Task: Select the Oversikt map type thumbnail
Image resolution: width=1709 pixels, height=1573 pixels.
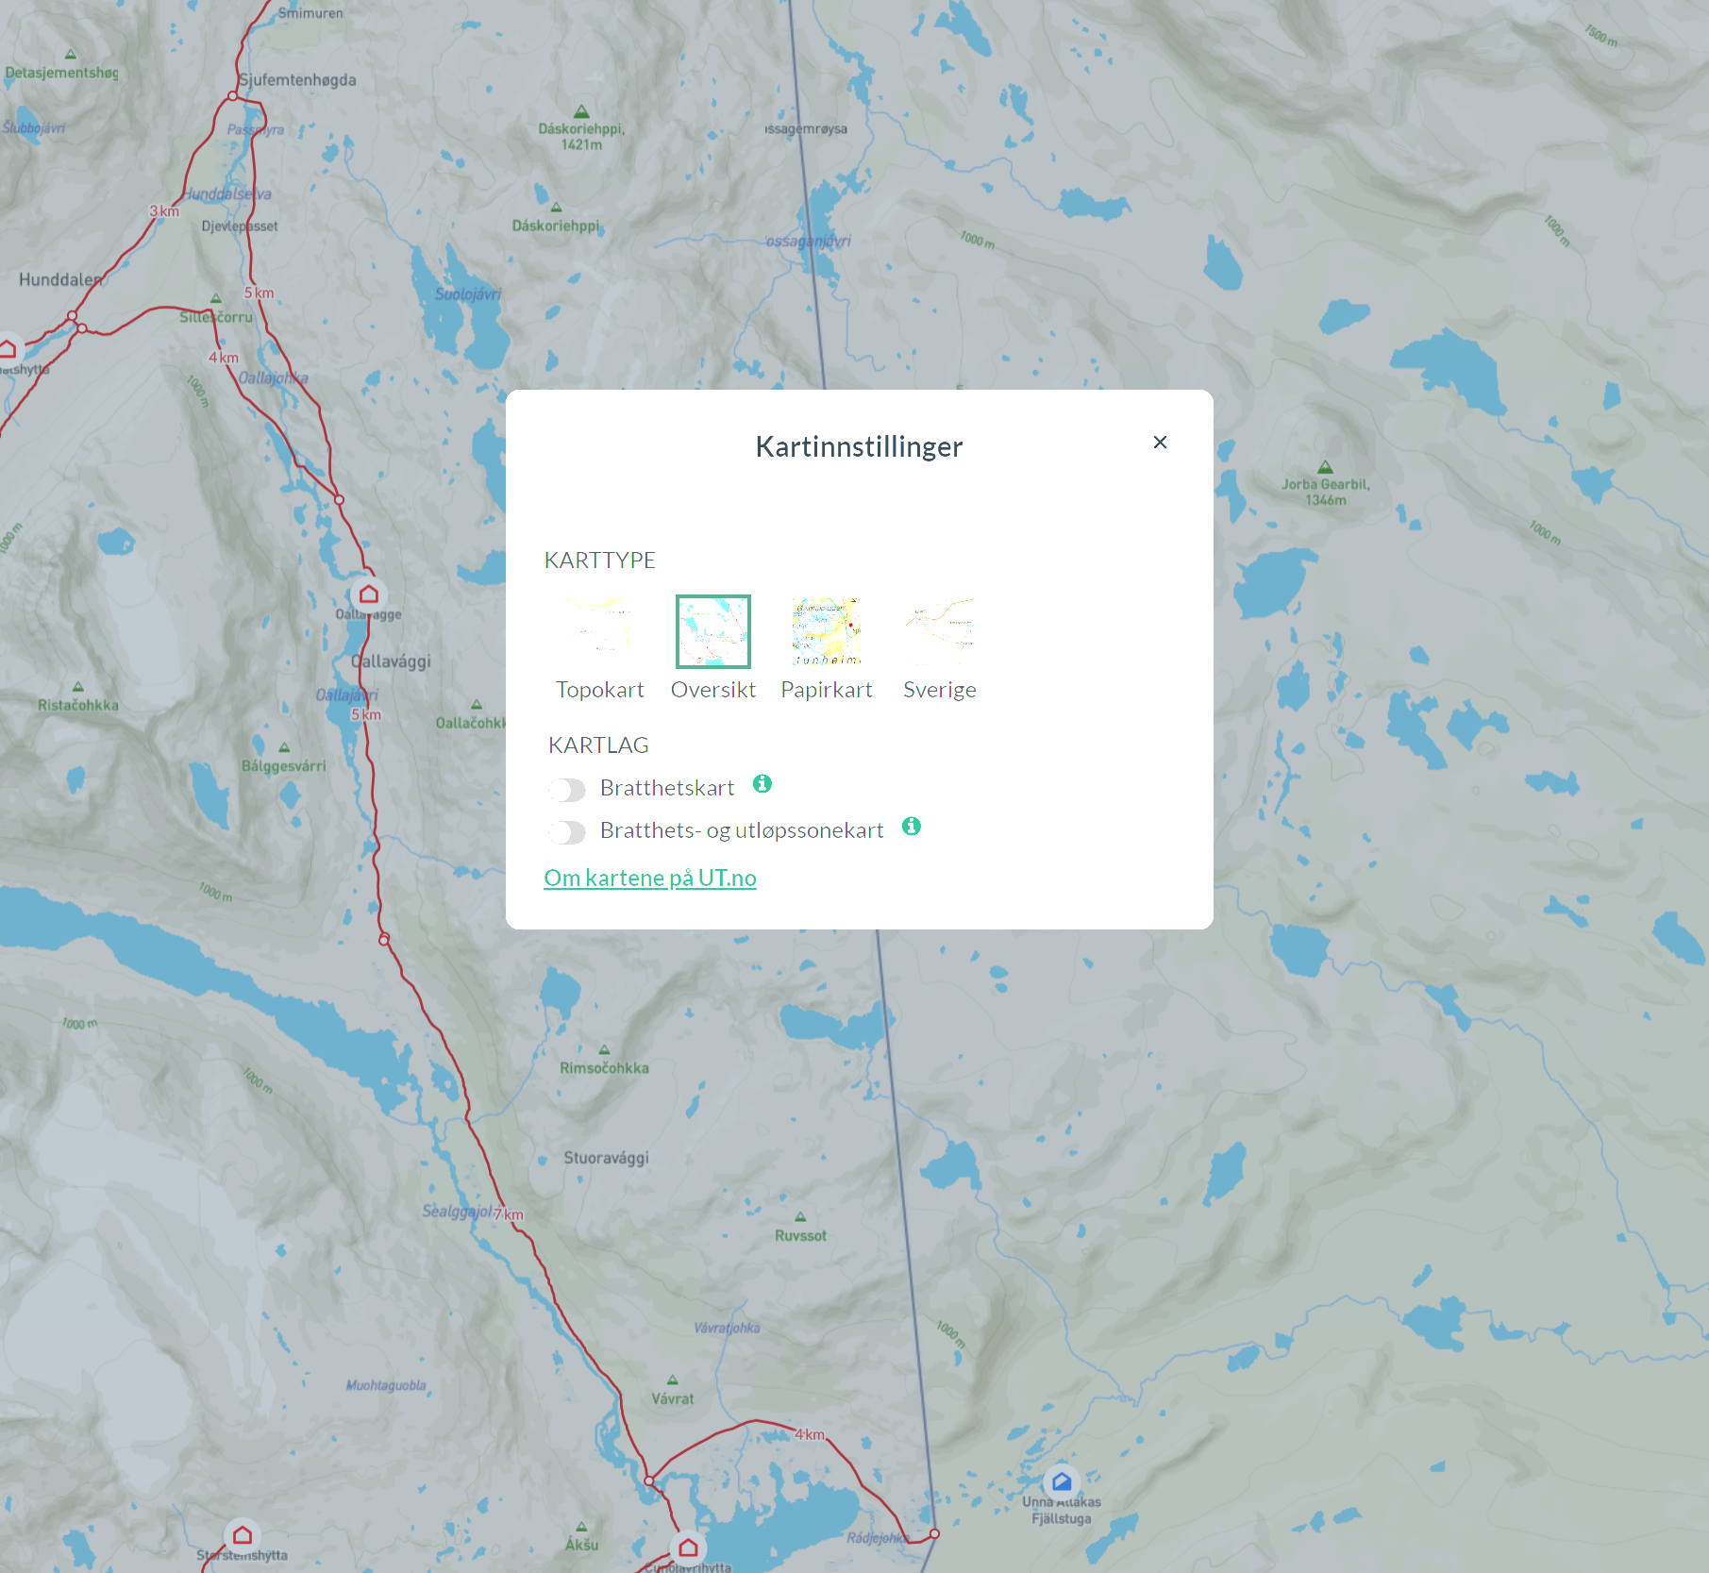Action: [713, 631]
